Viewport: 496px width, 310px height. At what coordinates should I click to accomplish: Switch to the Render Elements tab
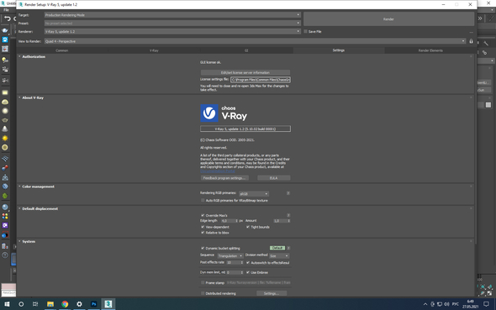pos(430,50)
